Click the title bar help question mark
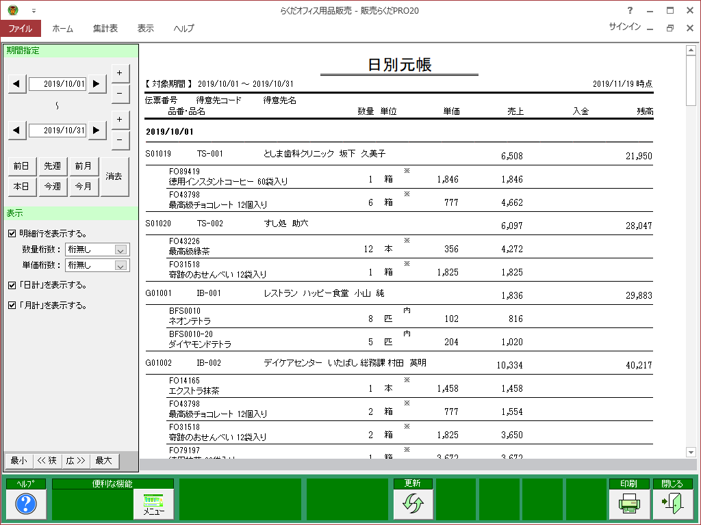 [x=630, y=10]
